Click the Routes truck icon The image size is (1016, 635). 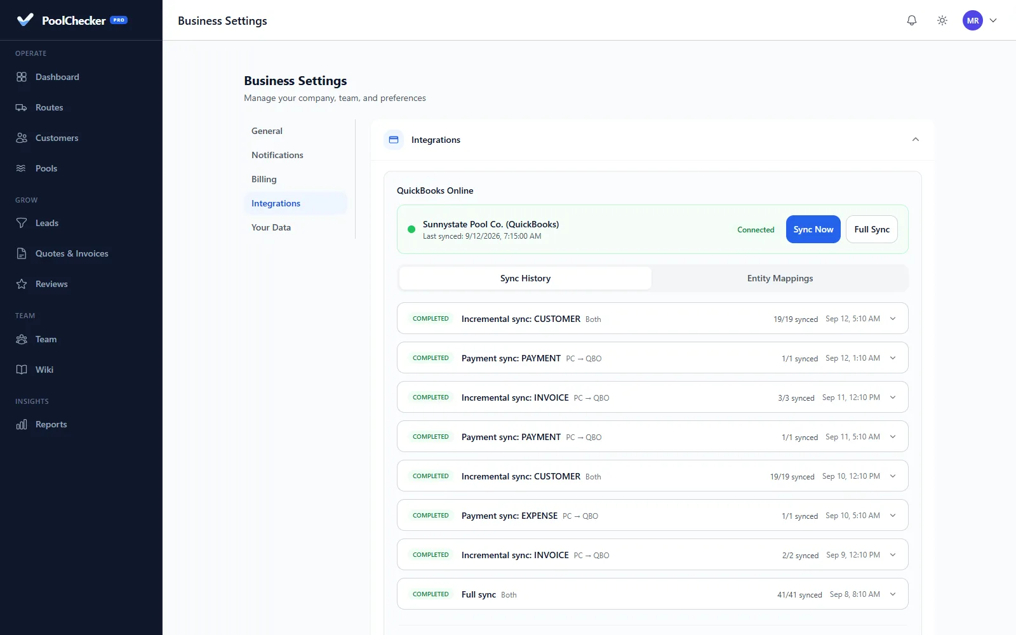pos(22,107)
